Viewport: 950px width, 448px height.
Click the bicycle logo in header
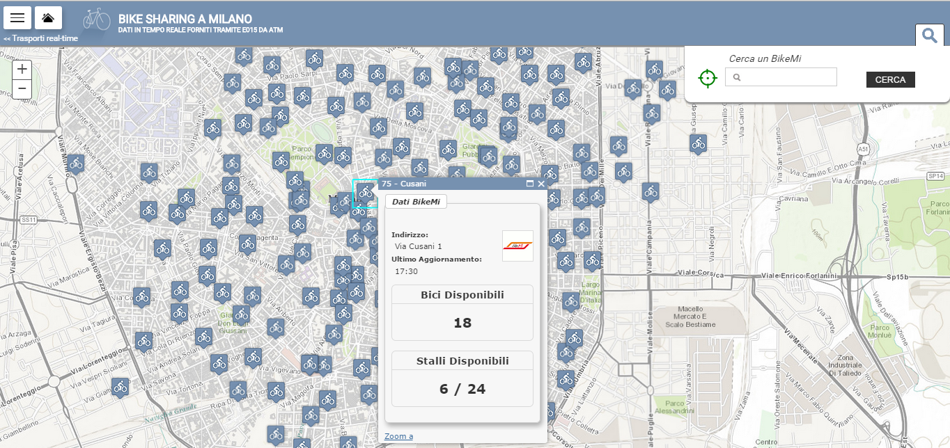point(97,19)
